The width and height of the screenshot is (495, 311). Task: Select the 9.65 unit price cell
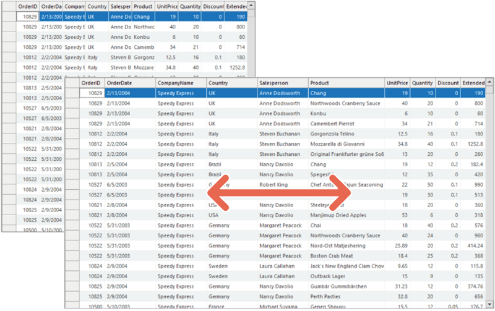click(x=397, y=266)
